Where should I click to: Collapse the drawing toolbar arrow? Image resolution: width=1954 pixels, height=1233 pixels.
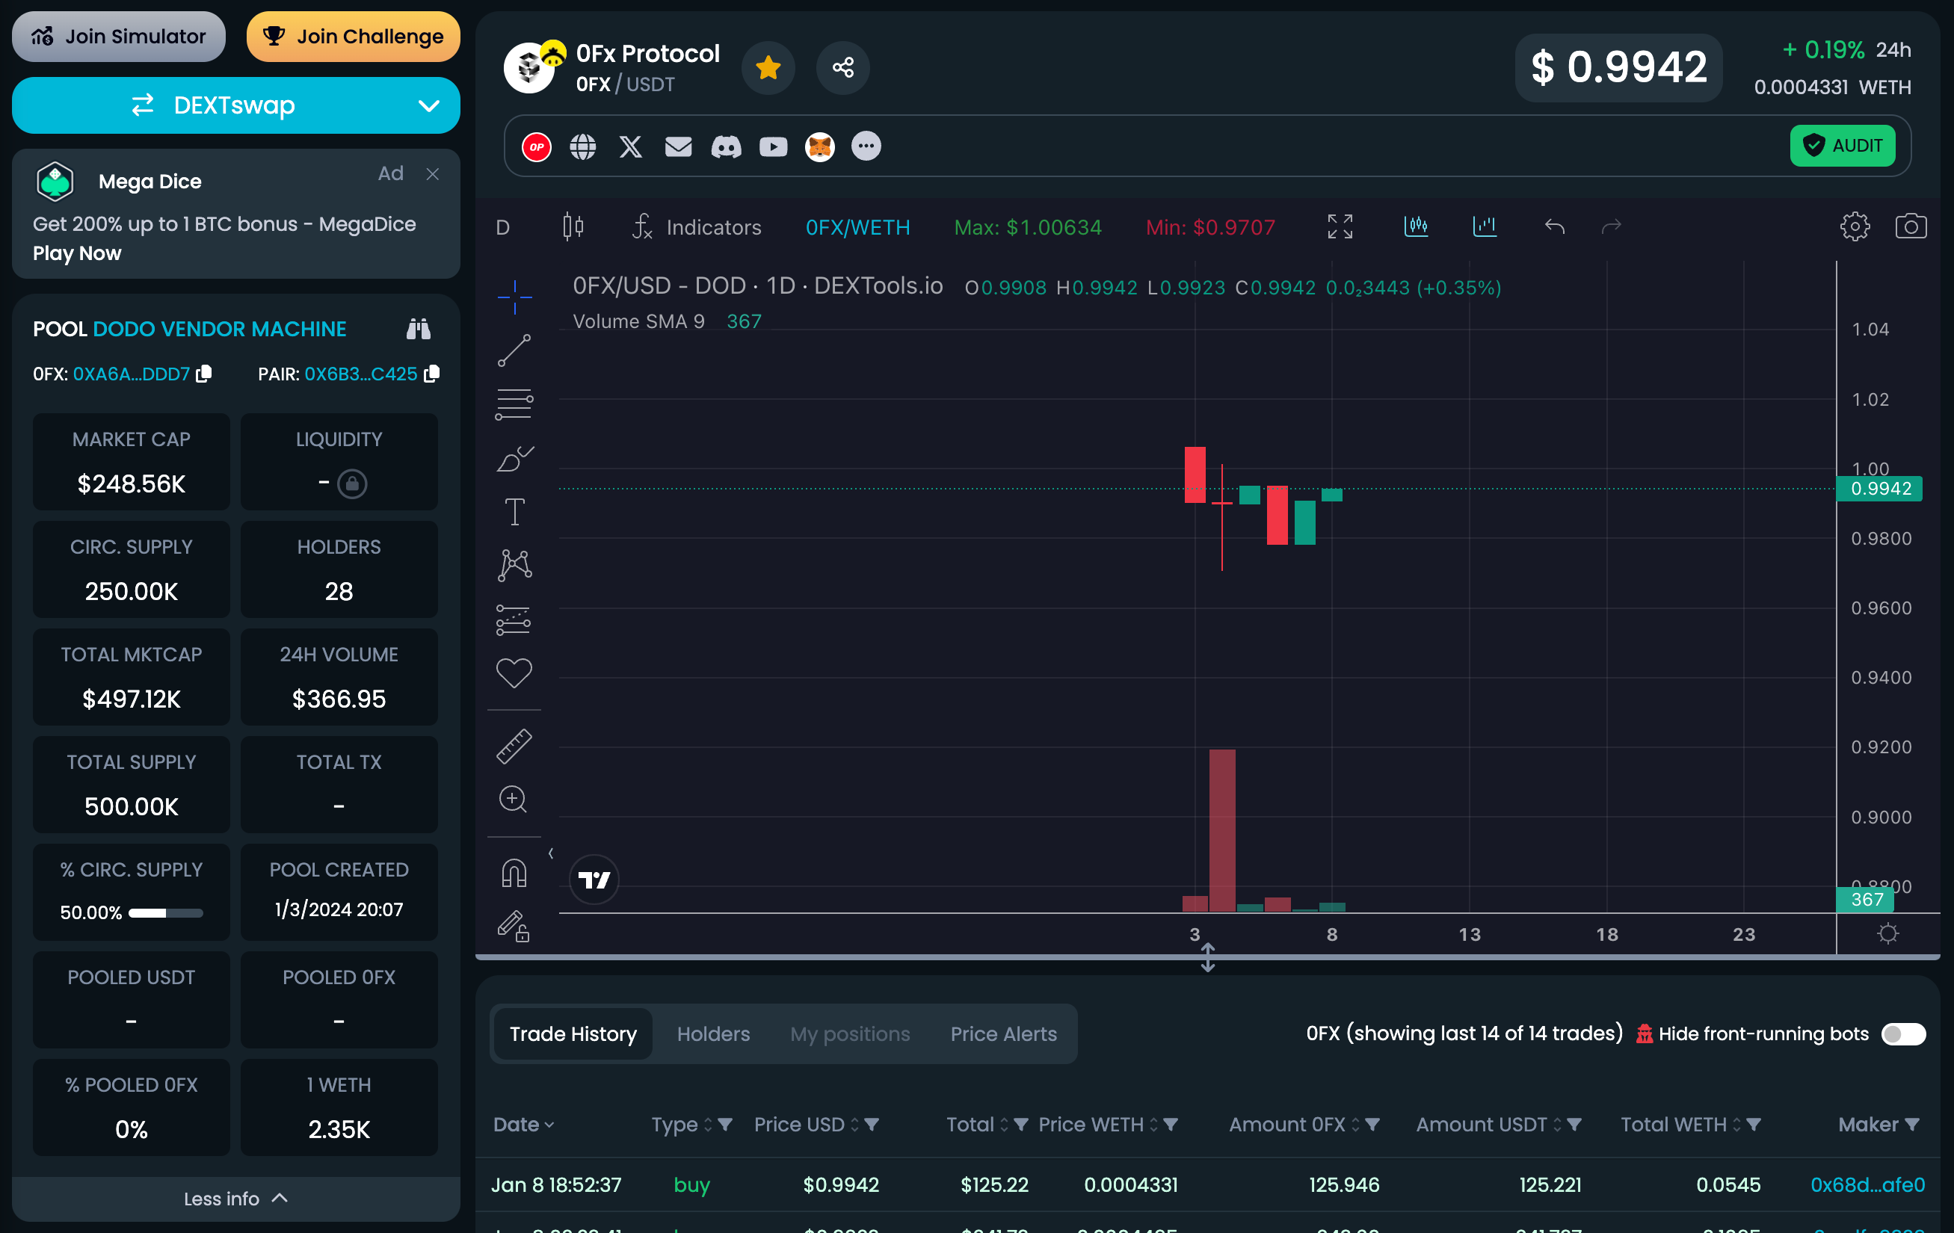[x=551, y=853]
